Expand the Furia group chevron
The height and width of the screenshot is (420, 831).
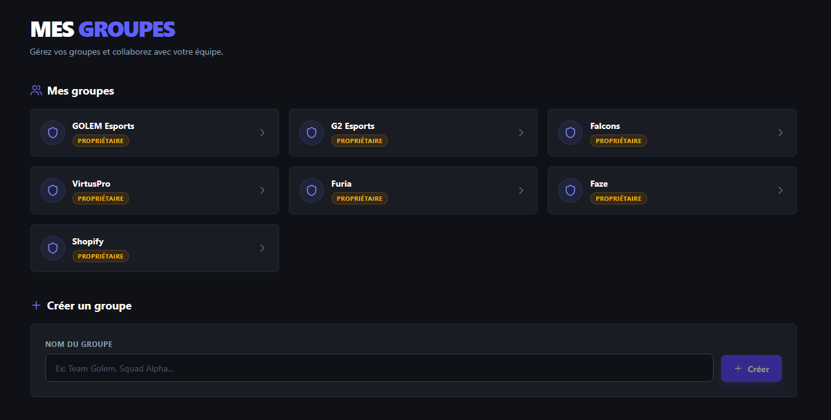[521, 190]
